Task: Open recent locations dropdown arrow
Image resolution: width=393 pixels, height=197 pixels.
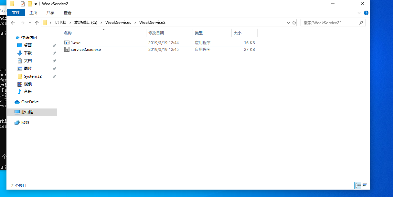Action: coord(30,23)
